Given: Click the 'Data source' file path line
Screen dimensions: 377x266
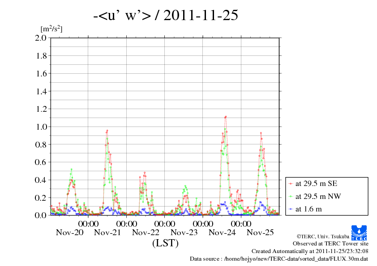Looking at the screenshot, I should (279, 259).
